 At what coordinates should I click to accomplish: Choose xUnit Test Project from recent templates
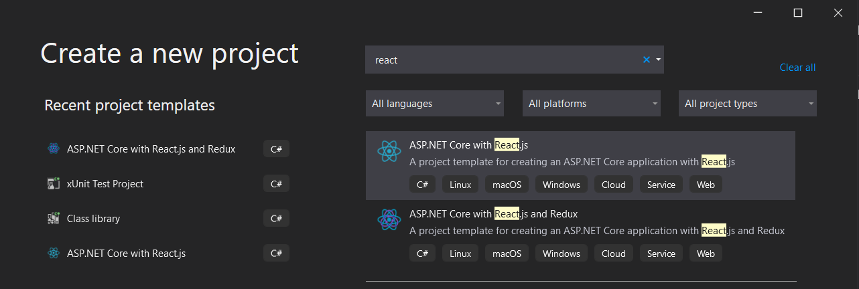pos(105,183)
